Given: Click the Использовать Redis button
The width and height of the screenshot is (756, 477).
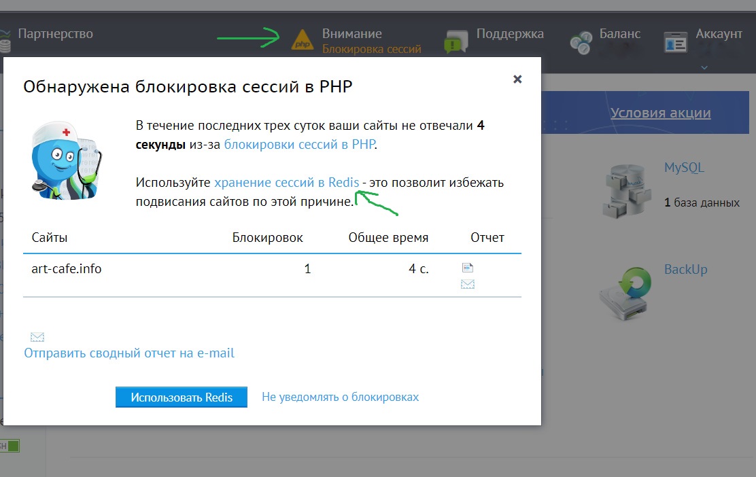Looking at the screenshot, I should click(x=182, y=397).
